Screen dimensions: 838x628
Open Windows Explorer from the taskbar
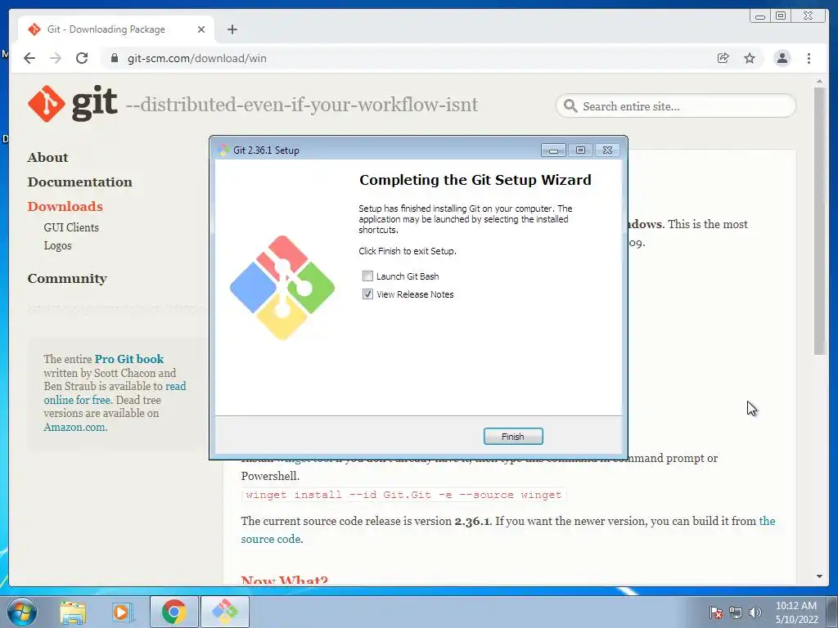(73, 612)
